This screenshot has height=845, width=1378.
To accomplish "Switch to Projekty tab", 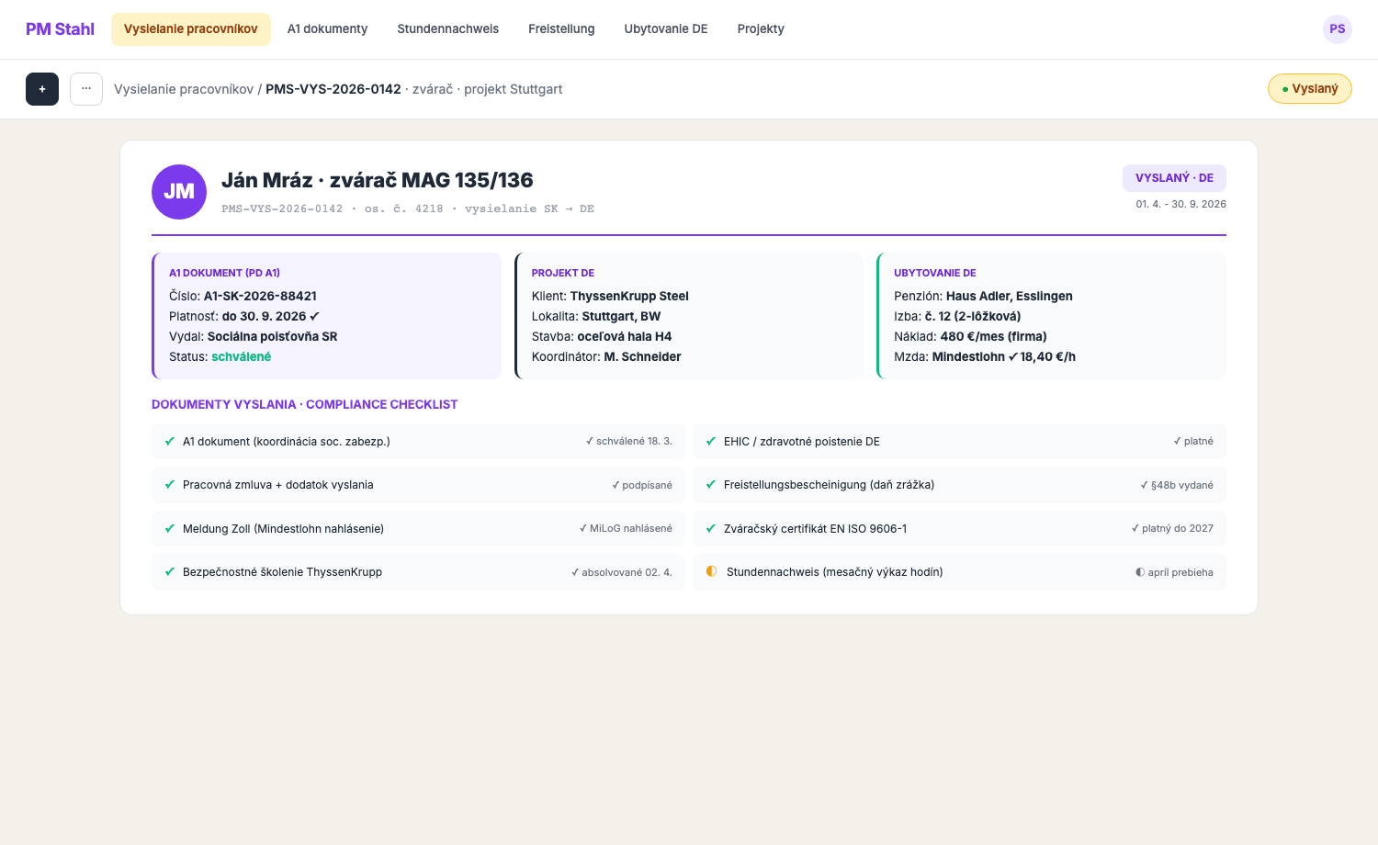I will (761, 29).
